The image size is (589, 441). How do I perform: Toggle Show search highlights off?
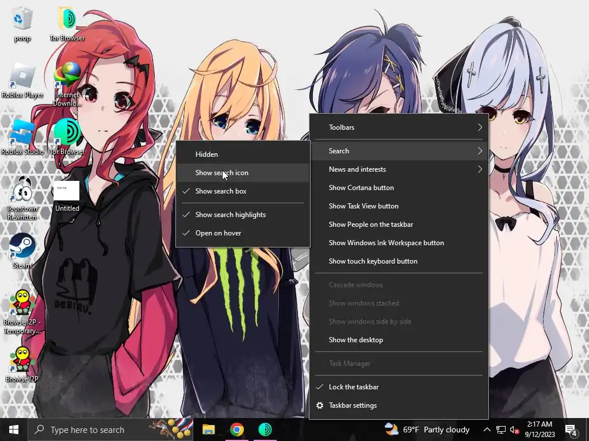[x=243, y=215]
